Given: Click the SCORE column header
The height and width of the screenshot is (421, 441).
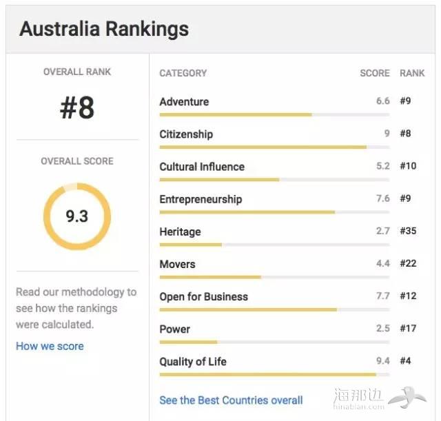Looking at the screenshot, I should (x=375, y=73).
